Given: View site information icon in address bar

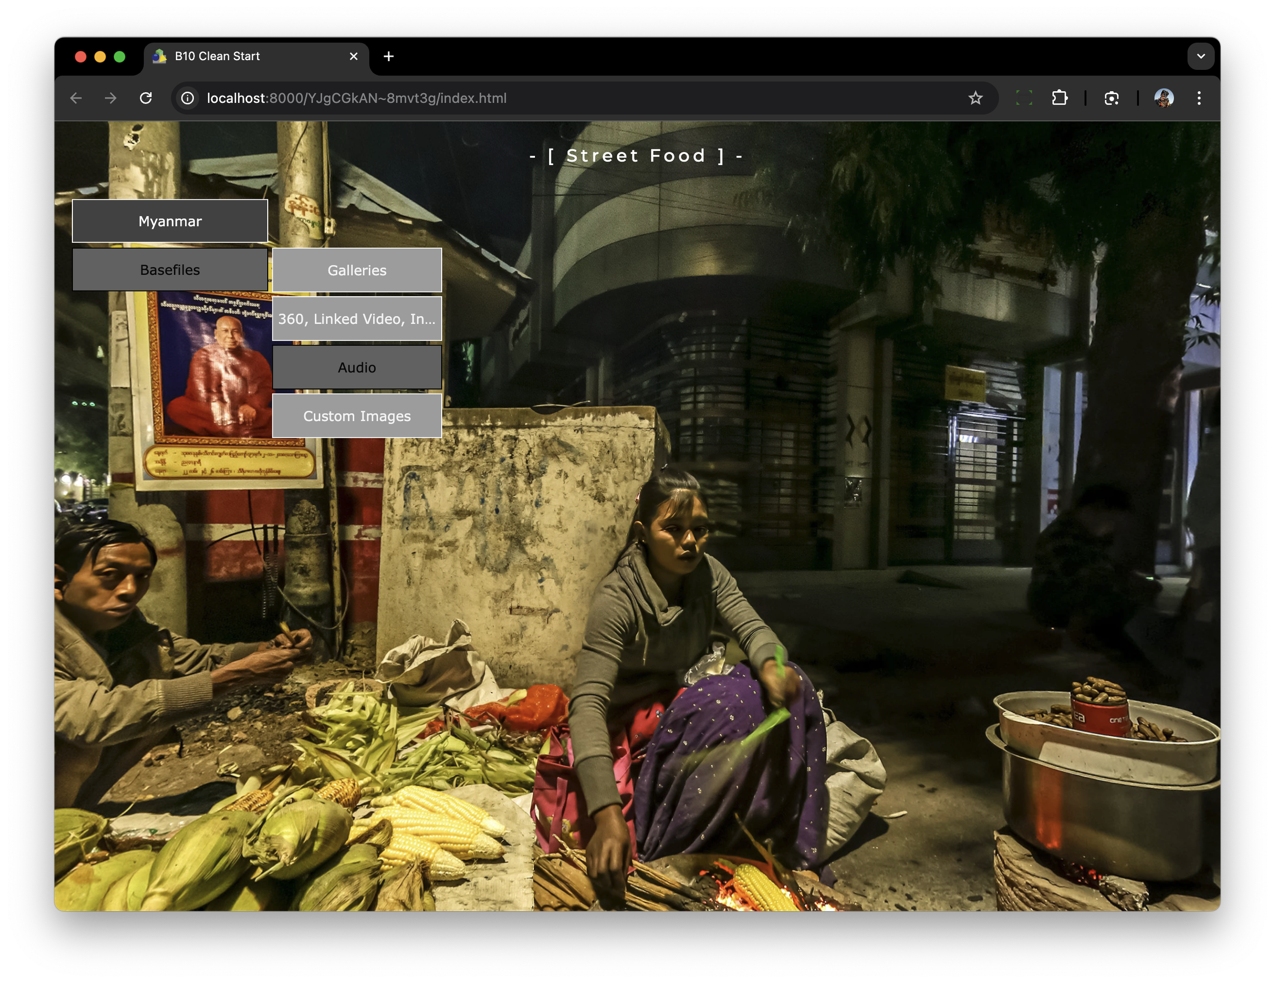Looking at the screenshot, I should tap(187, 98).
